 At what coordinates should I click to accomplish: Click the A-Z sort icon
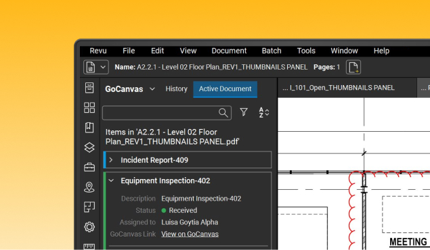264,112
